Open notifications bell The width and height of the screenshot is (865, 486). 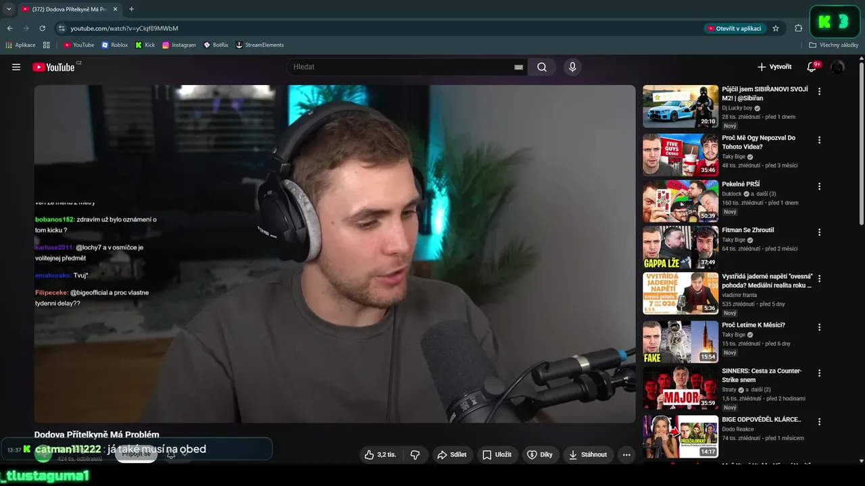813,67
